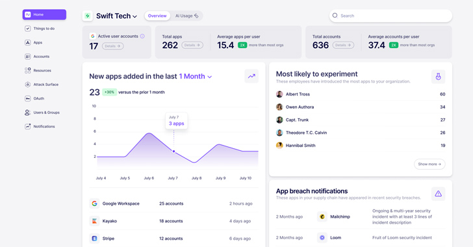Viewport: 473px width, 247px height.
Task: Click the info icon beside Active user accounts
Action: tap(142, 36)
